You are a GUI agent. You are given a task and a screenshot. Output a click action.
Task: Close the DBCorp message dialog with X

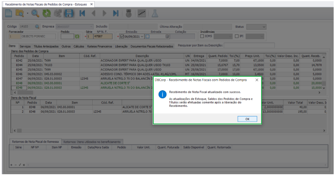pos(256,80)
